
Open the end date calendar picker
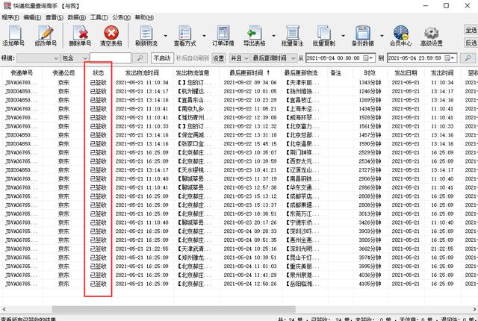[x=450, y=58]
